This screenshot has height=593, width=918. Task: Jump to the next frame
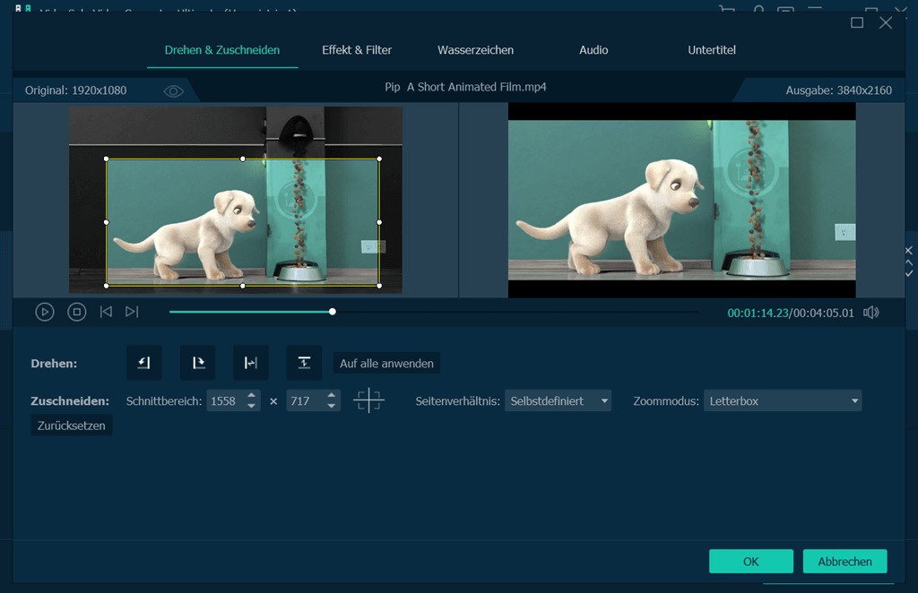tap(132, 312)
